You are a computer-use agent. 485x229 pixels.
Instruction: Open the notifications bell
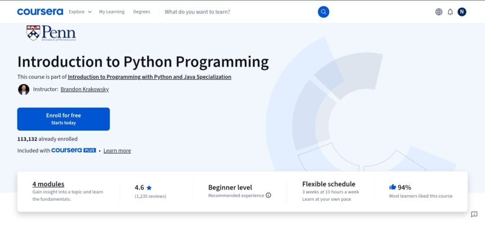point(450,12)
